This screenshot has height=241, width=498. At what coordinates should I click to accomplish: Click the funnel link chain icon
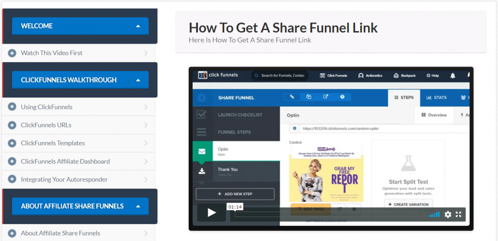(x=292, y=97)
